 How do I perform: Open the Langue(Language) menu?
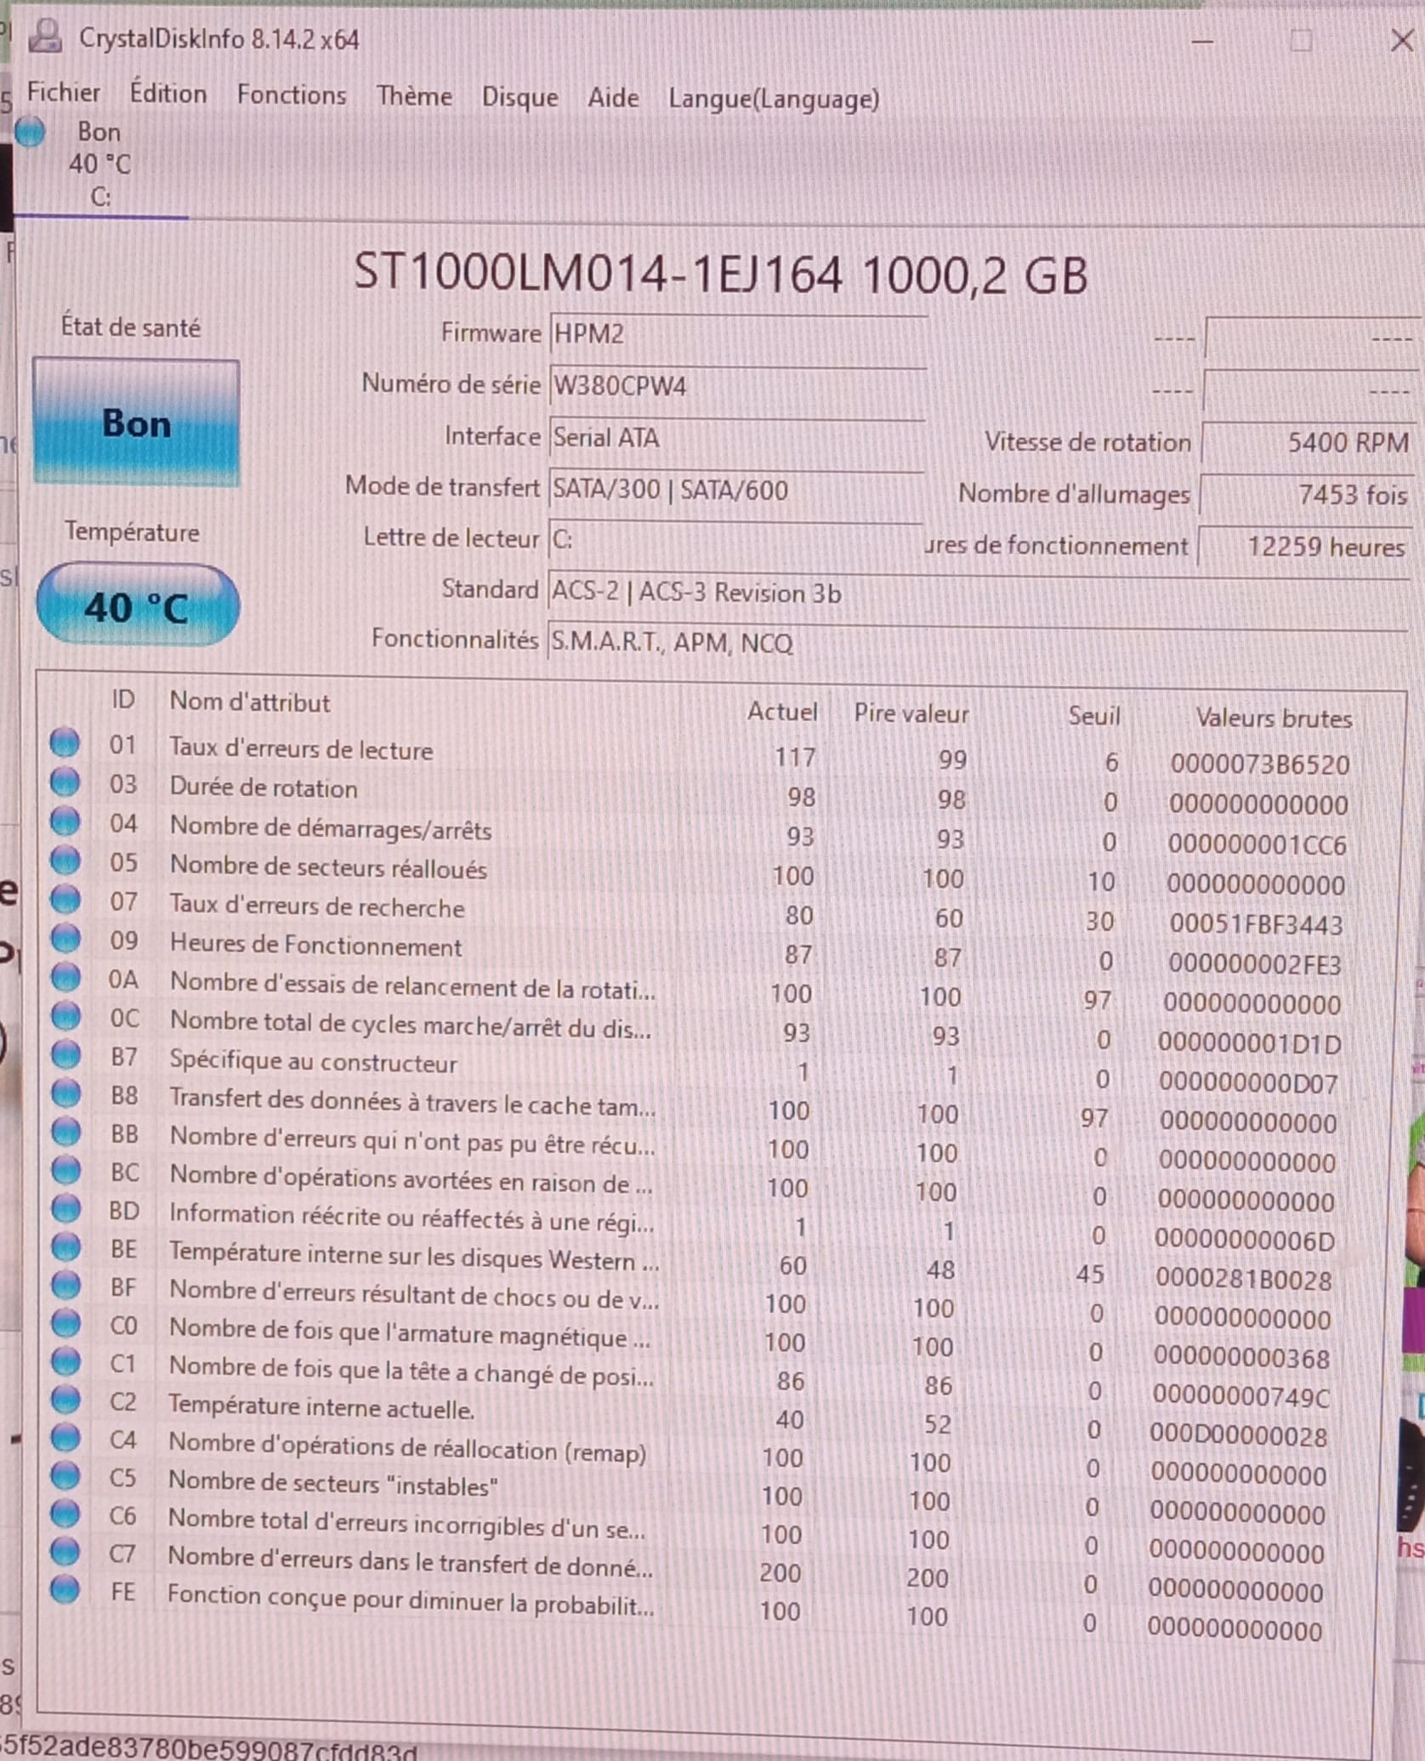774,99
